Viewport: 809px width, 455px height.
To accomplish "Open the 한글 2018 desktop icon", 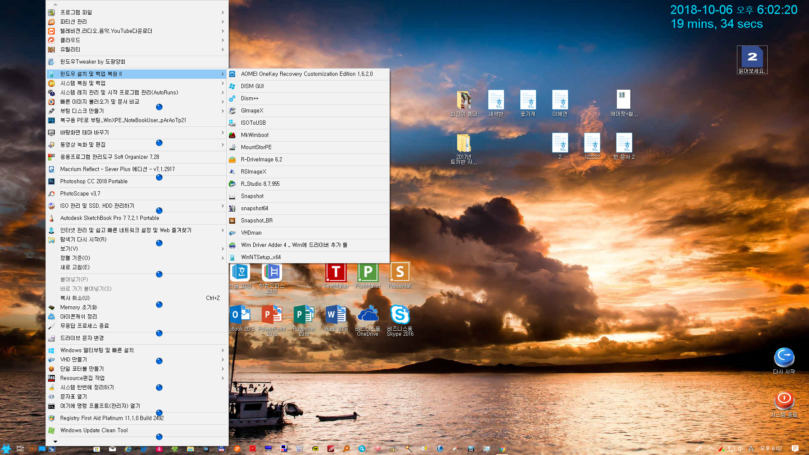I will (x=240, y=276).
